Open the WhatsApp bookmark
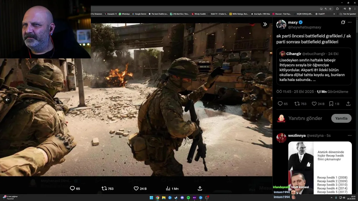 tap(124, 14)
